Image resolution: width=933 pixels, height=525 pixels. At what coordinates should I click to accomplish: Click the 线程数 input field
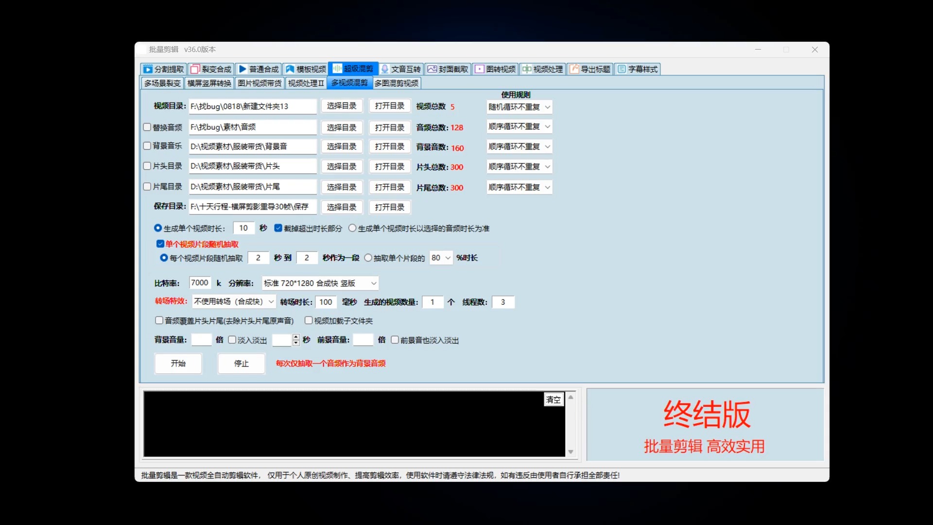click(503, 302)
